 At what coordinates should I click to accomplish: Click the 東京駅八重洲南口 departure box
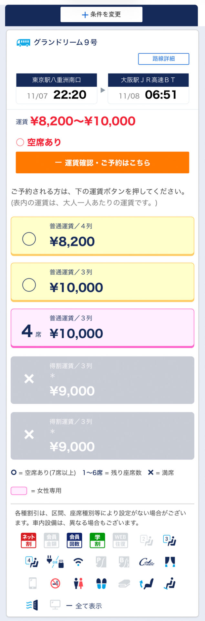(x=56, y=88)
